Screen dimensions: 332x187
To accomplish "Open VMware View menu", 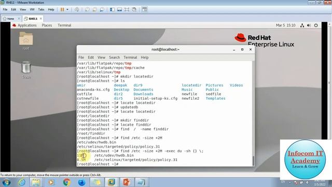I will coord(23,9).
